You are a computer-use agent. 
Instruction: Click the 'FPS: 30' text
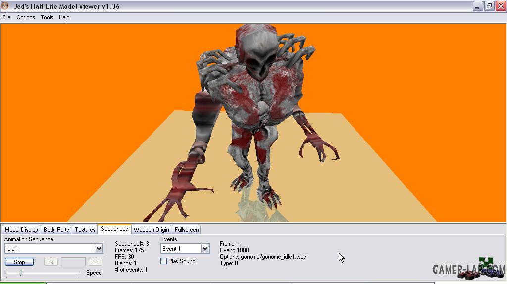click(x=124, y=257)
